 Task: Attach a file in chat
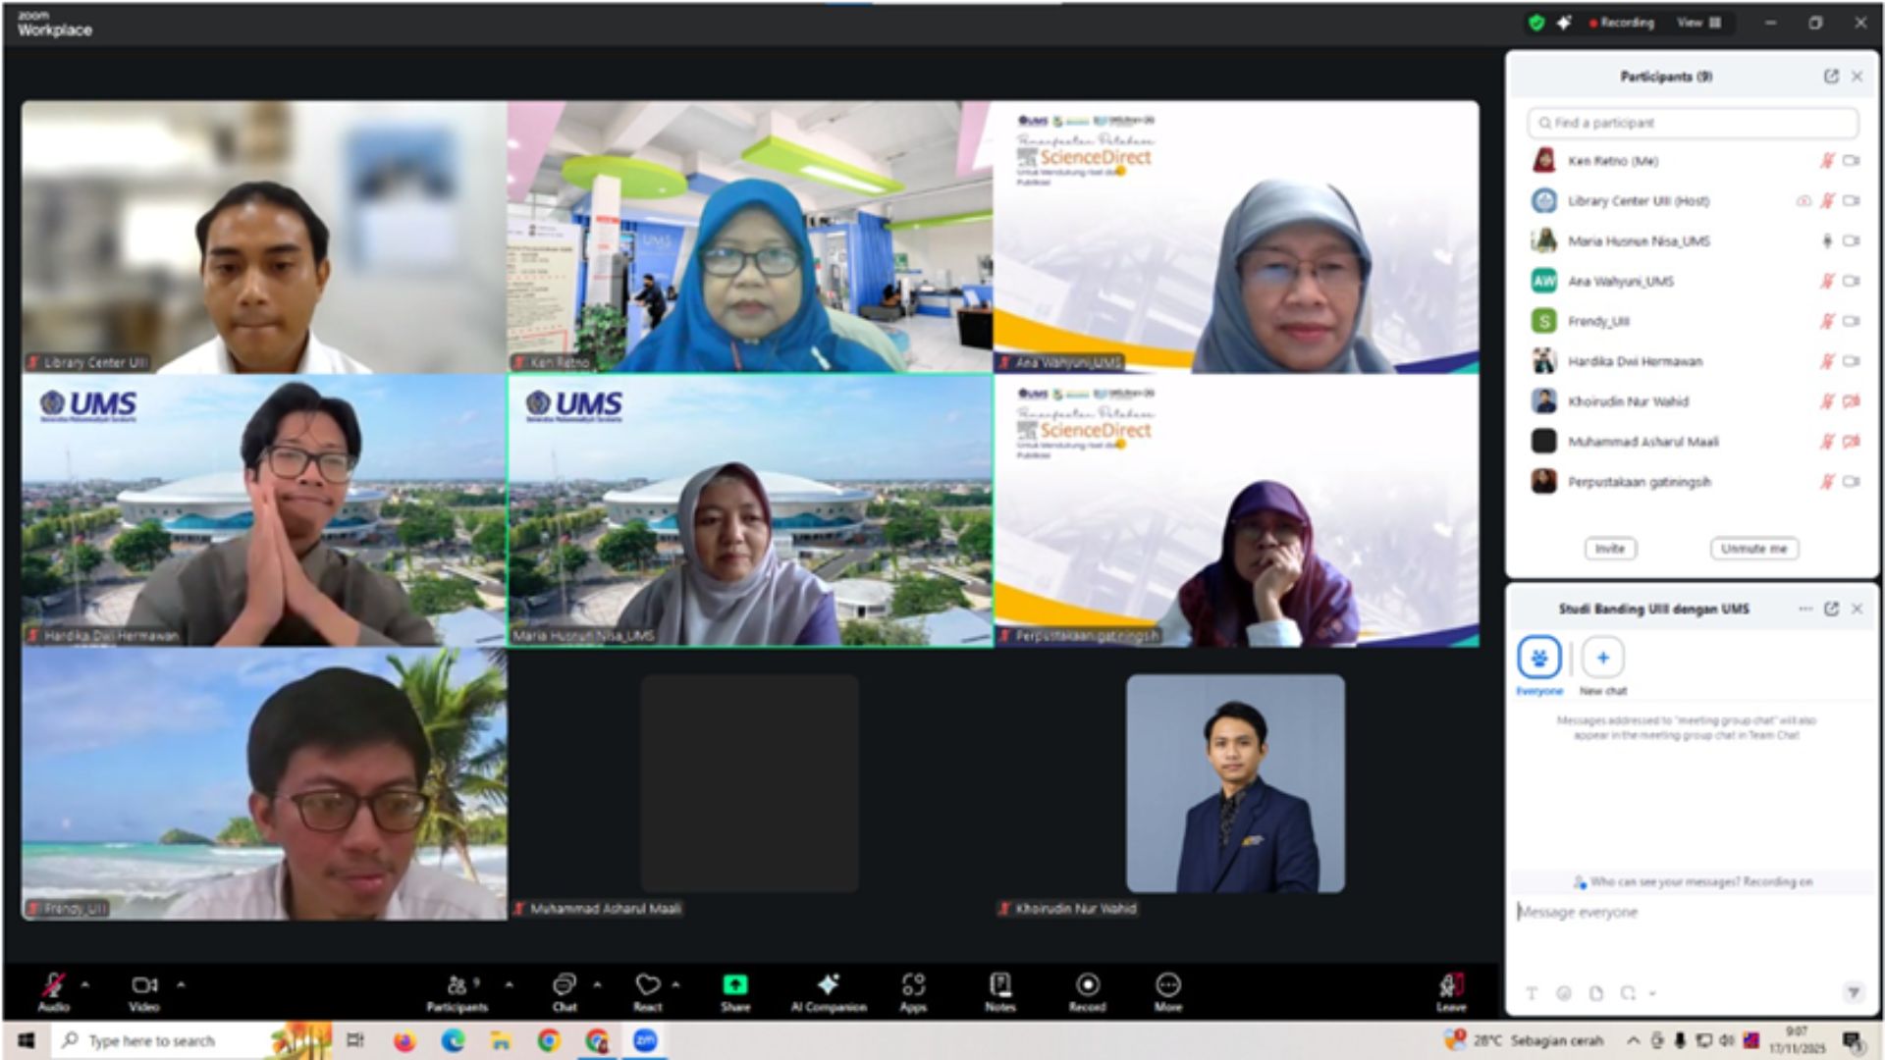pyautogui.click(x=1596, y=993)
